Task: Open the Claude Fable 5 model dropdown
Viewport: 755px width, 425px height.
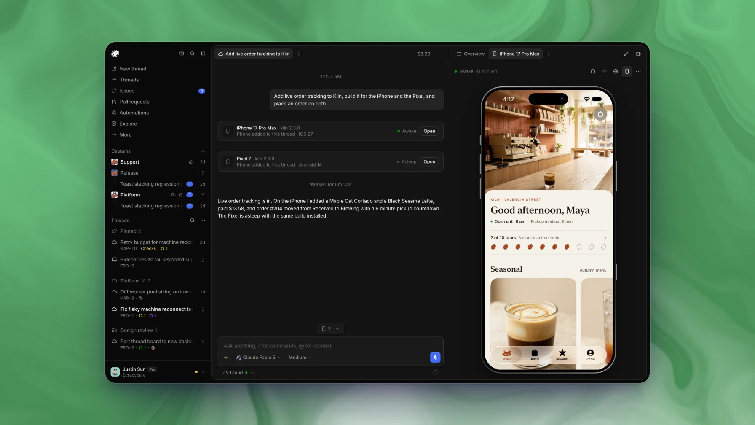Action: coord(258,358)
